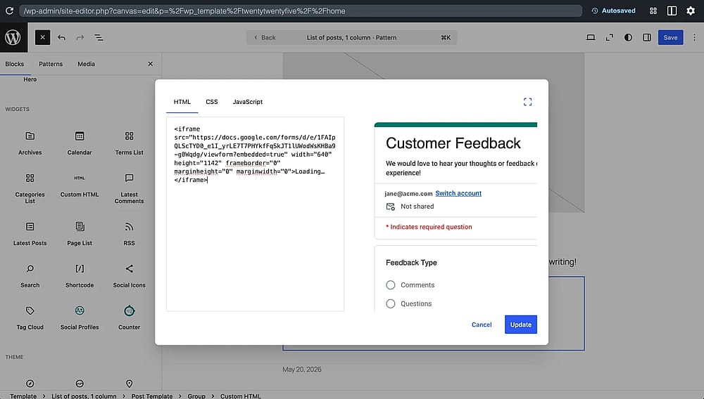This screenshot has width=704, height=399.
Task: Switch to the CSS tab
Action: coord(212,102)
